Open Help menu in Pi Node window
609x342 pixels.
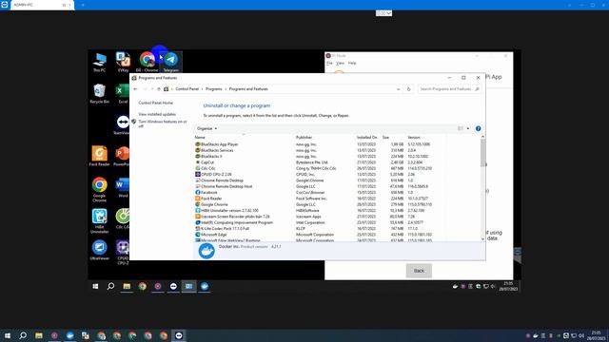[352, 63]
